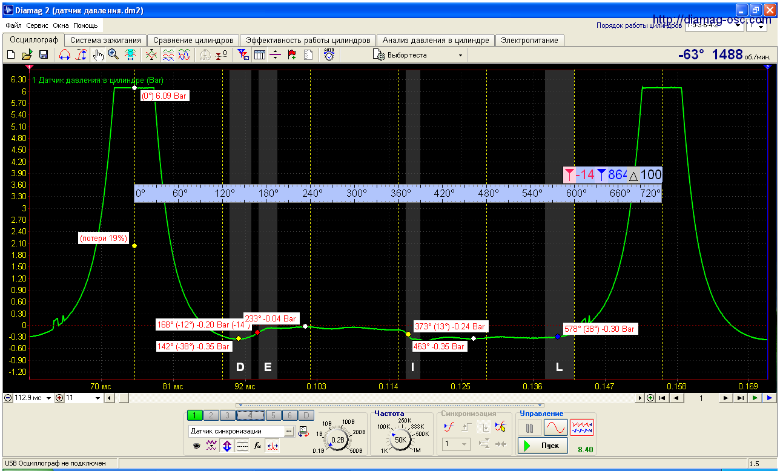Image resolution: width=780 pixels, height=471 pixels.
Task: Click the purple waveform filter icon
Action: [x=211, y=446]
